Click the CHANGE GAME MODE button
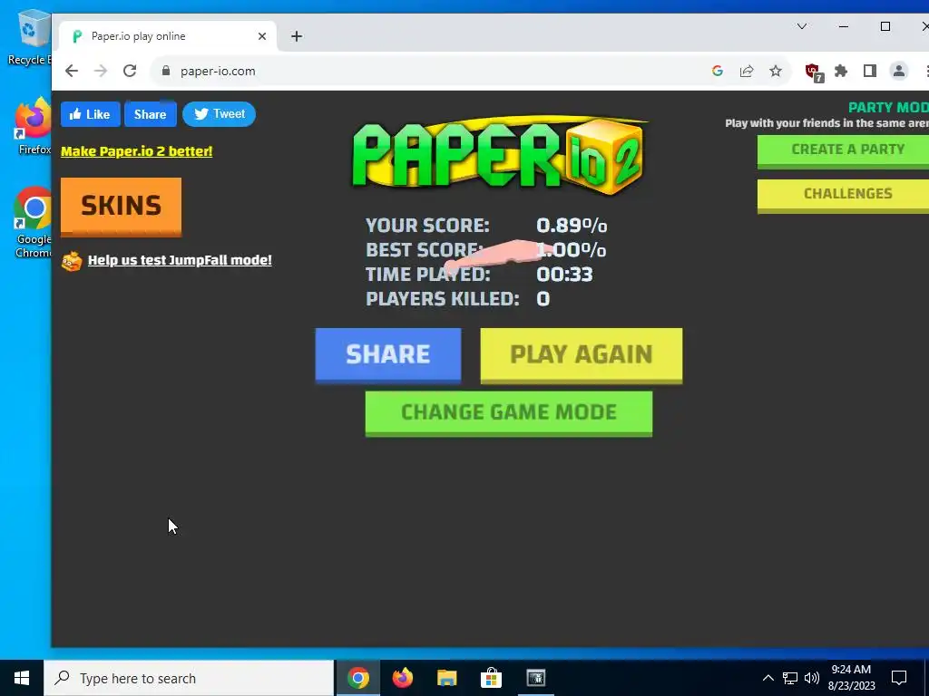929x696 pixels. point(509,413)
